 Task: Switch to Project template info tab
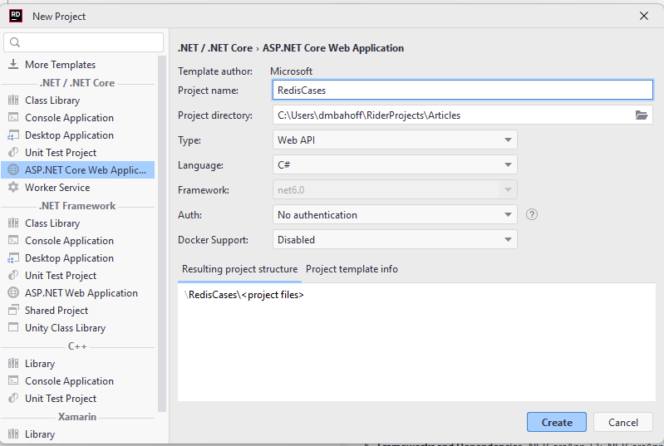(352, 269)
